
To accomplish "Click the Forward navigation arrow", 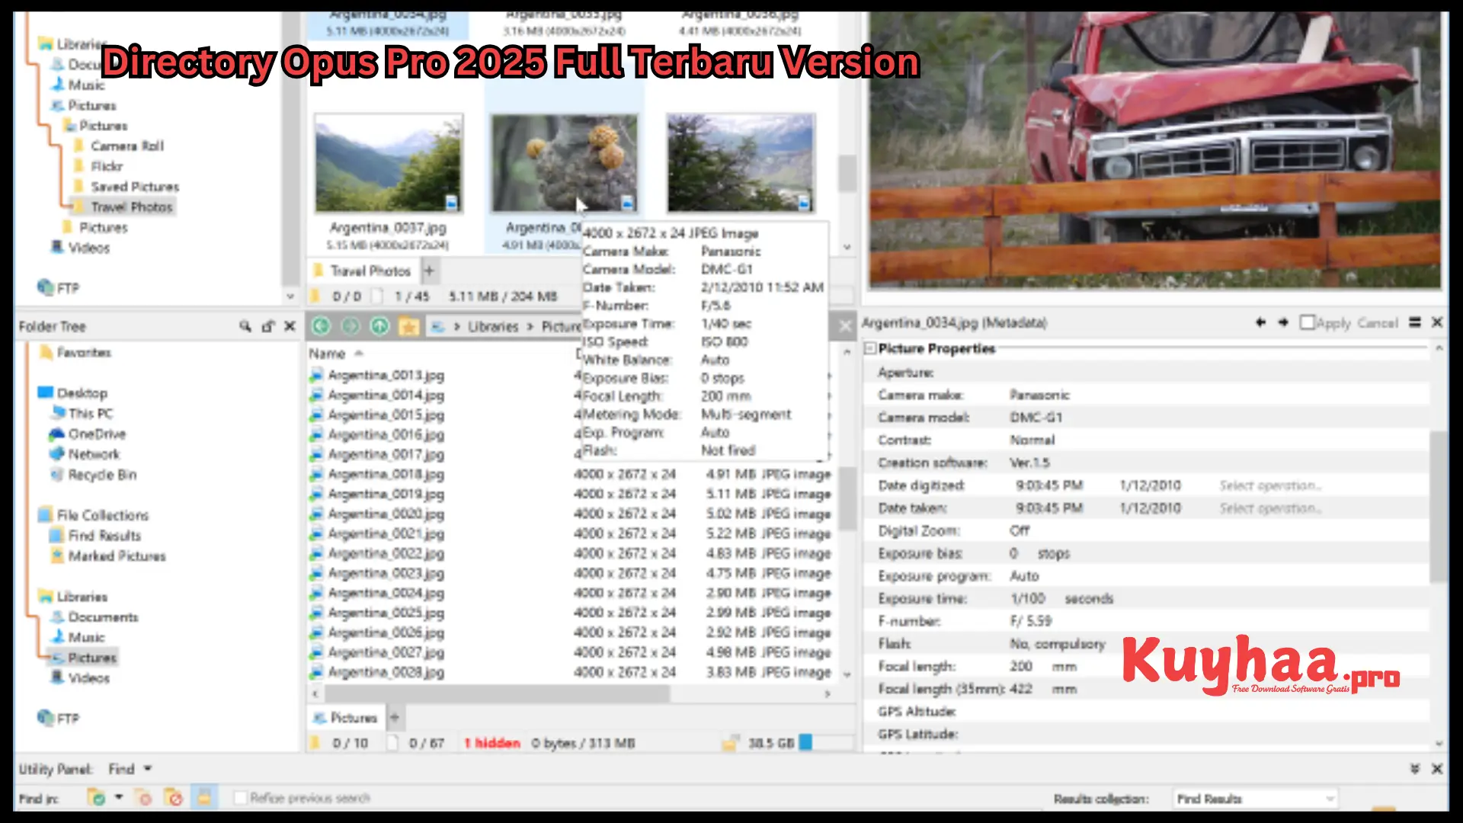I will pyautogui.click(x=350, y=326).
